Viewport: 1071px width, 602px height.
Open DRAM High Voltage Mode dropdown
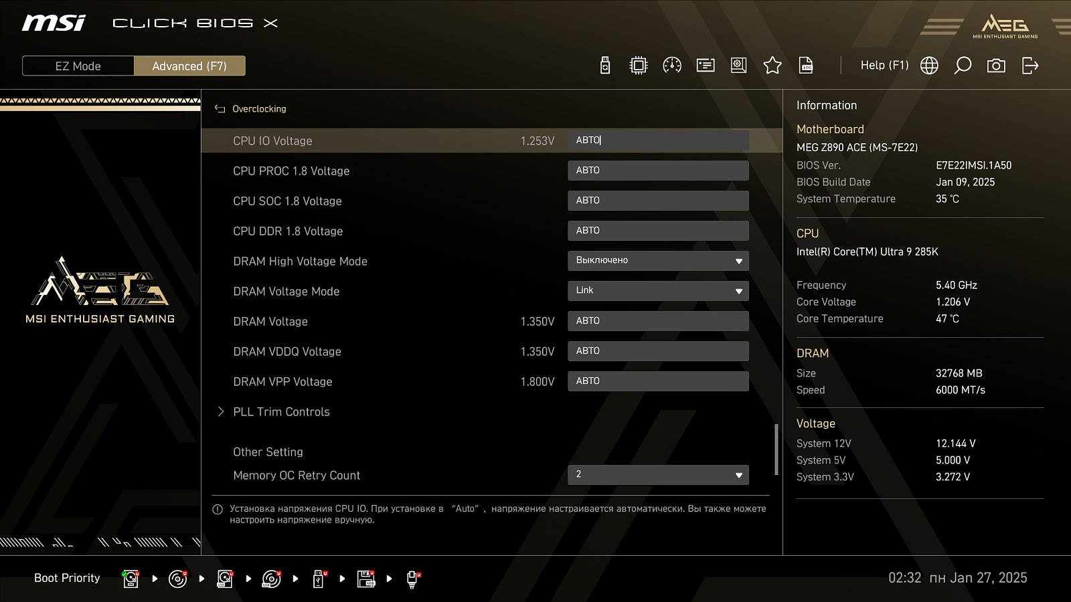(x=658, y=261)
